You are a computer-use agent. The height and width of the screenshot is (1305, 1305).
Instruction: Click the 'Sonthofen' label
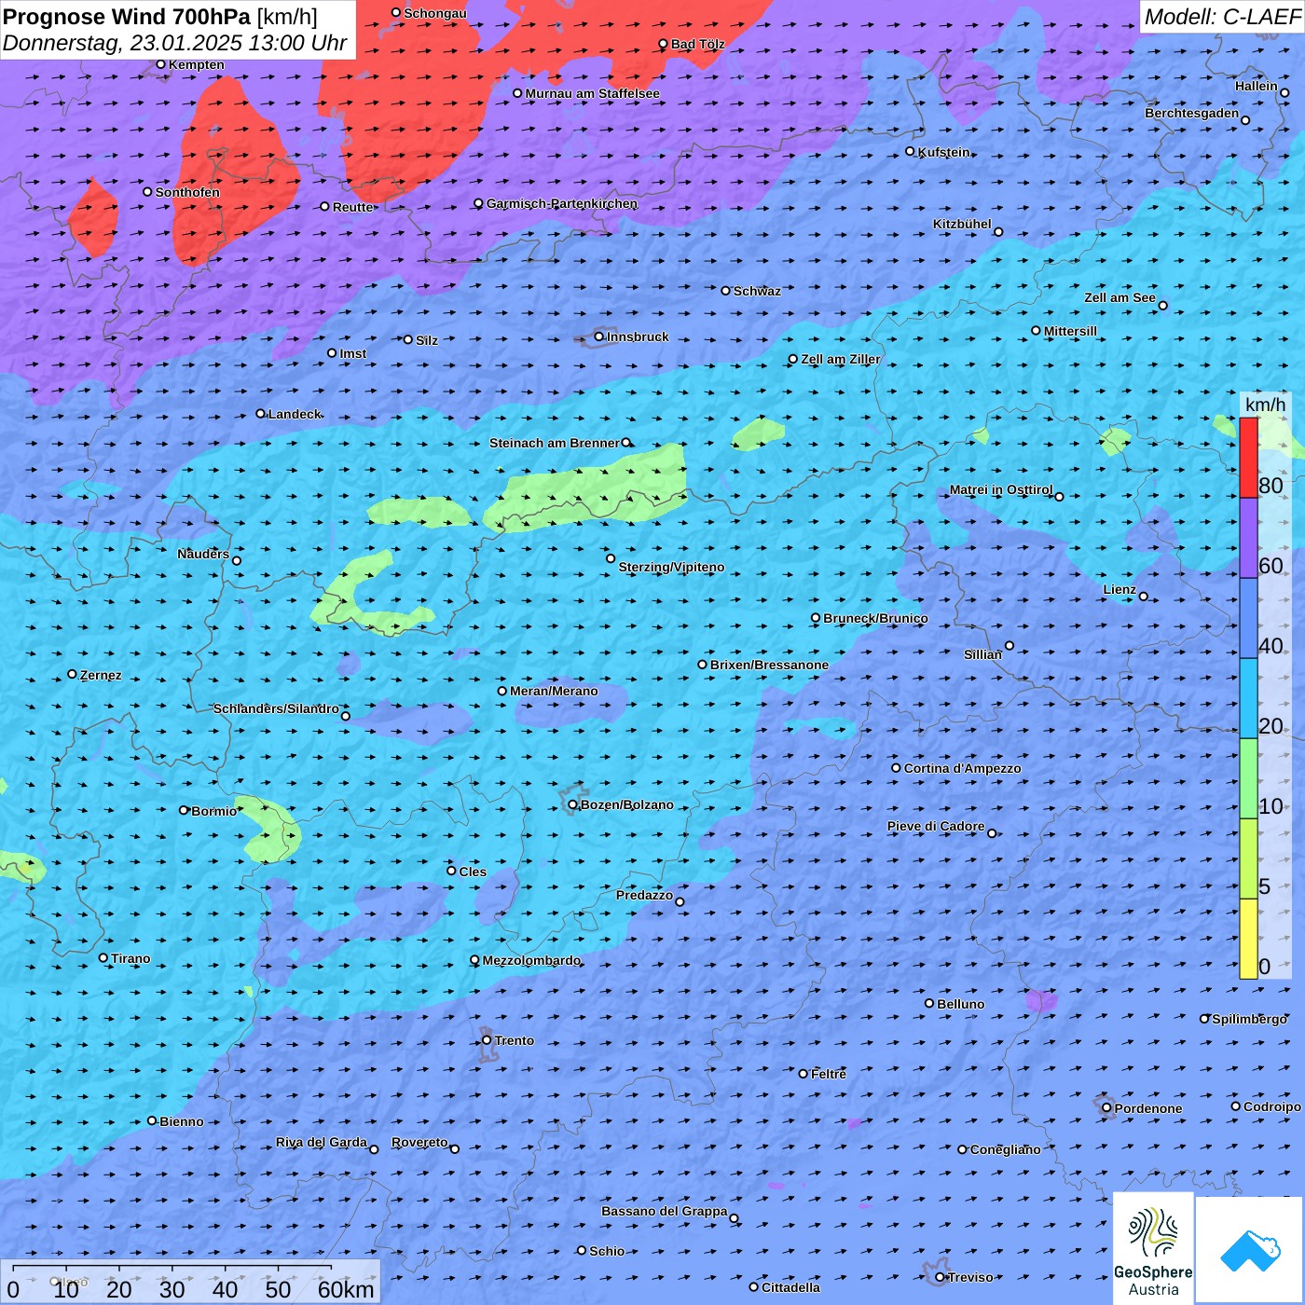coord(187,192)
